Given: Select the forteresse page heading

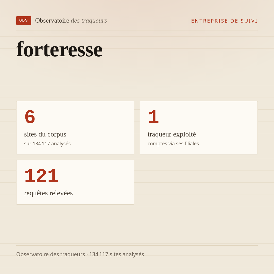Looking at the screenshot, I should coord(59,49).
